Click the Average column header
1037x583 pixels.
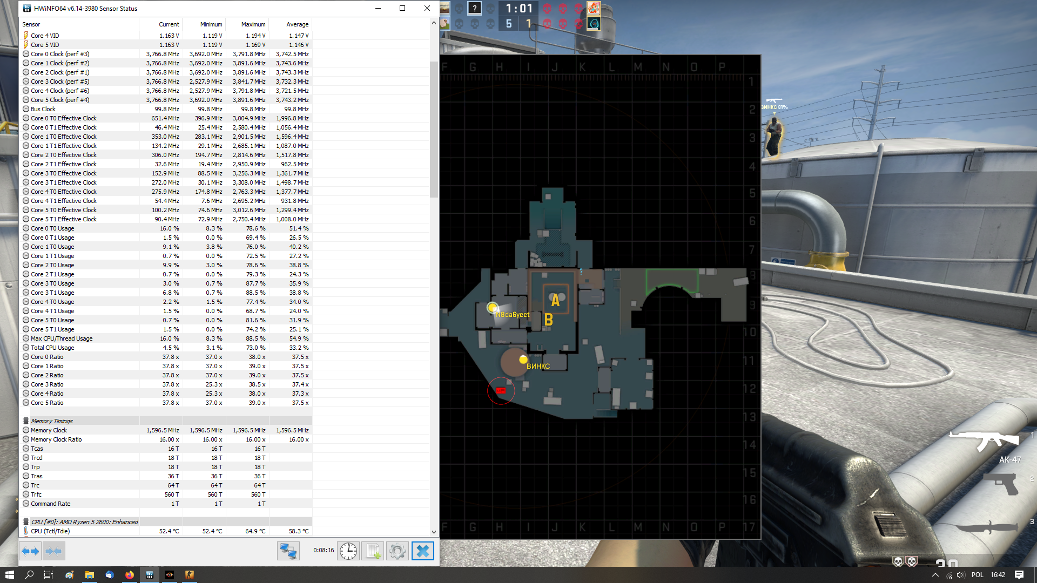[x=297, y=24]
